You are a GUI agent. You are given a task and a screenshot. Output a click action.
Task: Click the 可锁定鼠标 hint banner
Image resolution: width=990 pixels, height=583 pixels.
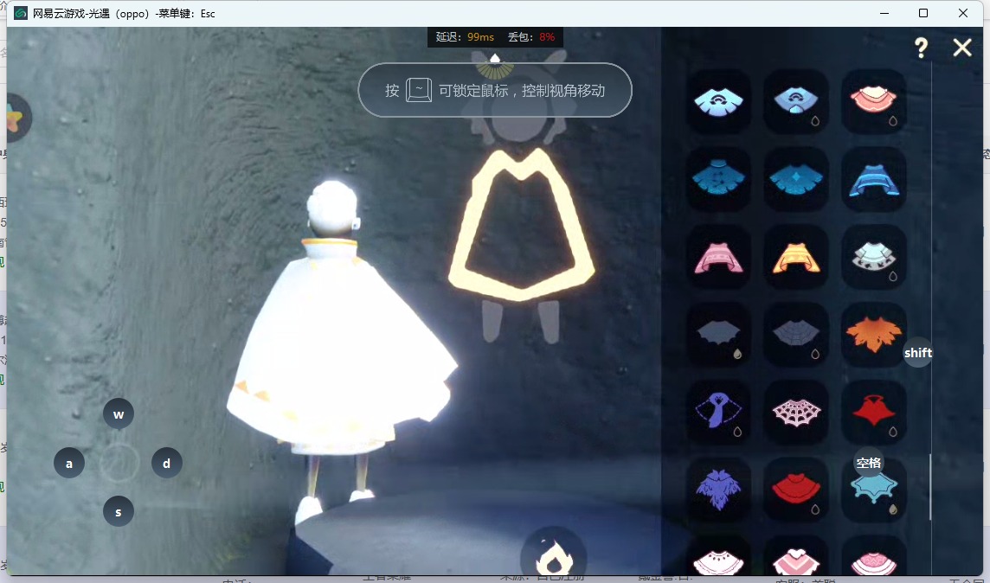click(495, 90)
